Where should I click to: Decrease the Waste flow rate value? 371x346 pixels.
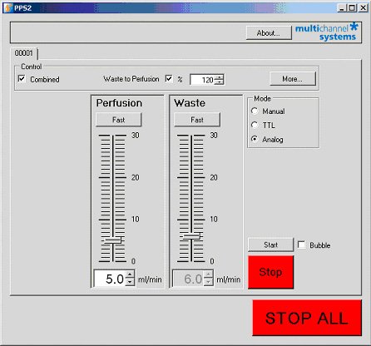[209, 283]
